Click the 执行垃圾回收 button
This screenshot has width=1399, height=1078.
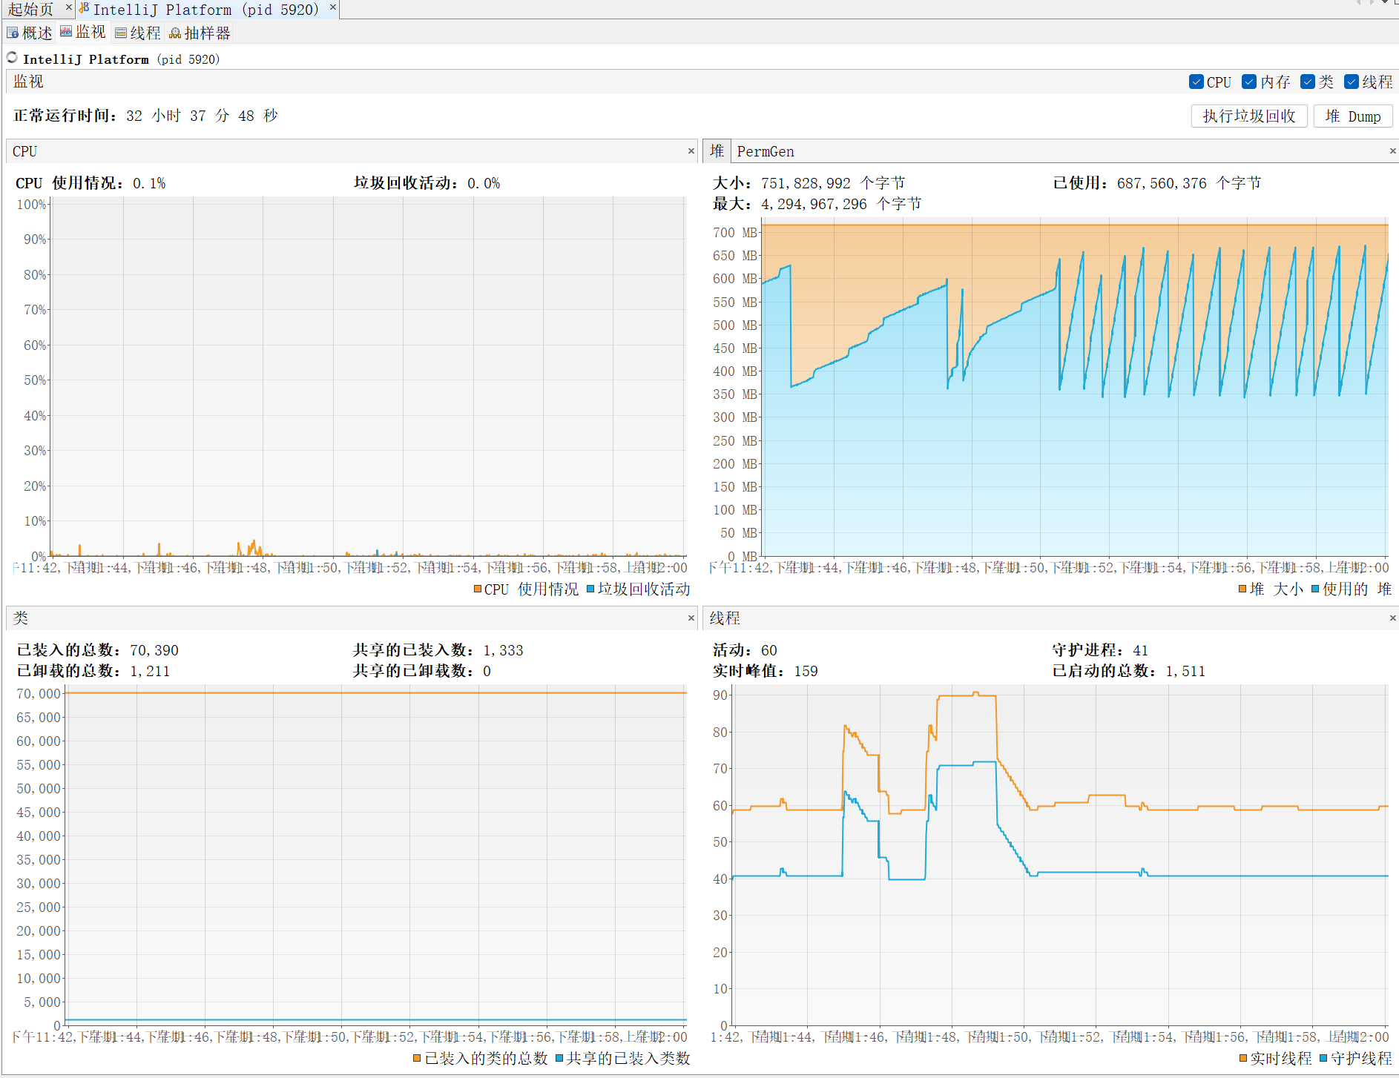click(x=1249, y=116)
